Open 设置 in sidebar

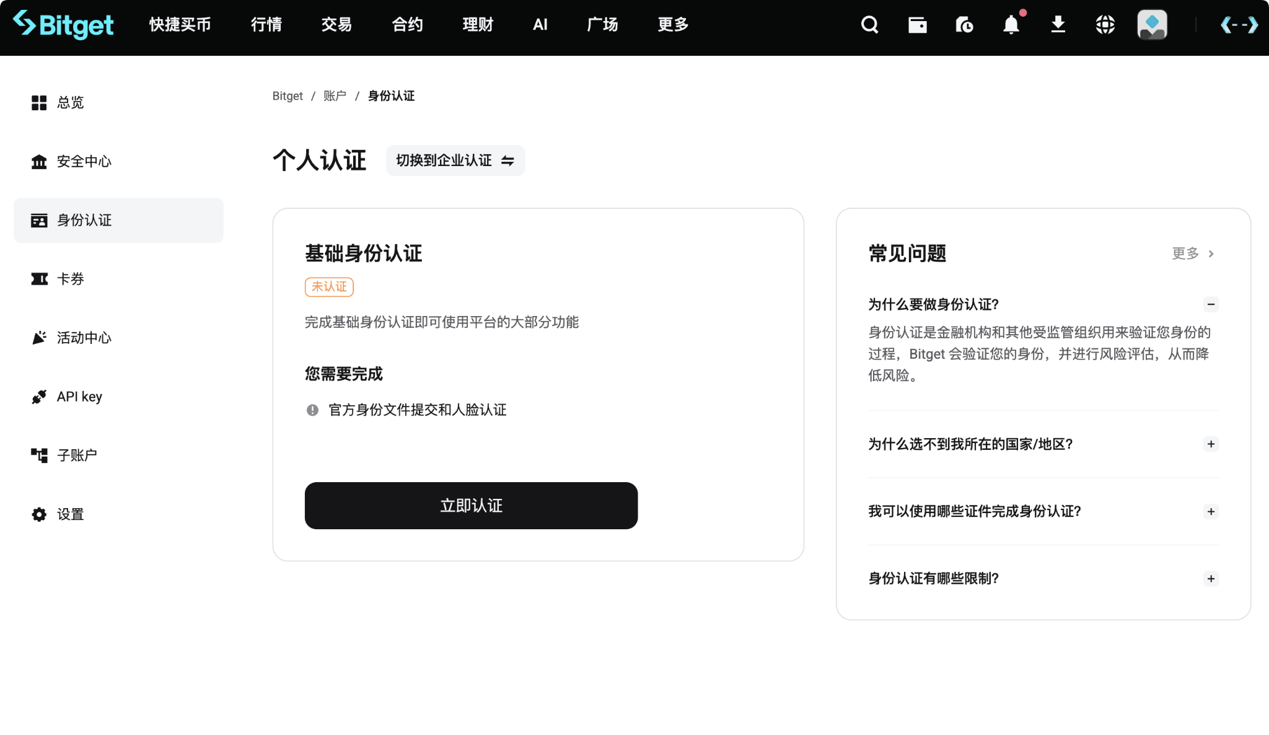tap(118, 514)
